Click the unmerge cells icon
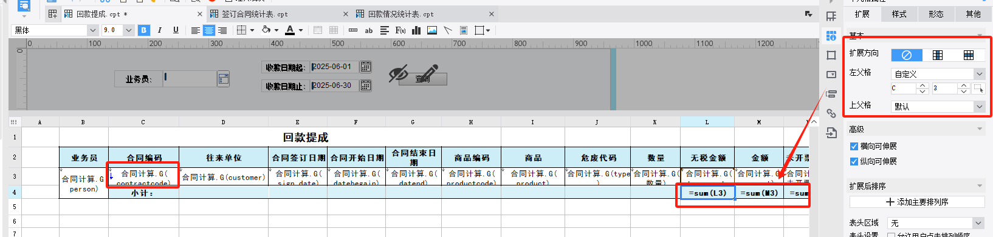 pyautogui.click(x=334, y=30)
